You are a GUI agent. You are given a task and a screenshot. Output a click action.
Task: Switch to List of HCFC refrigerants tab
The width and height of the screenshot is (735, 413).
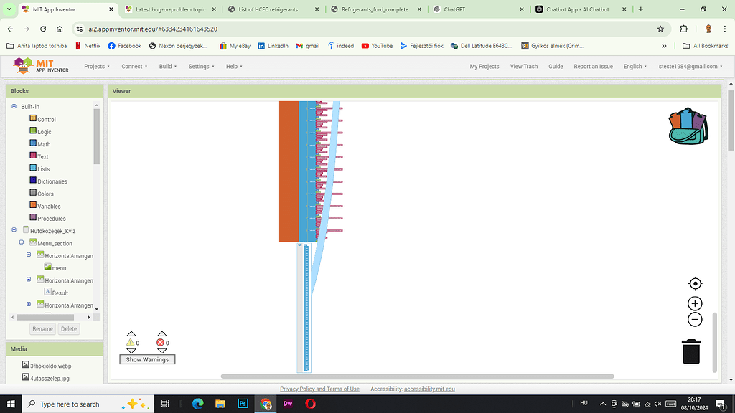pyautogui.click(x=267, y=9)
